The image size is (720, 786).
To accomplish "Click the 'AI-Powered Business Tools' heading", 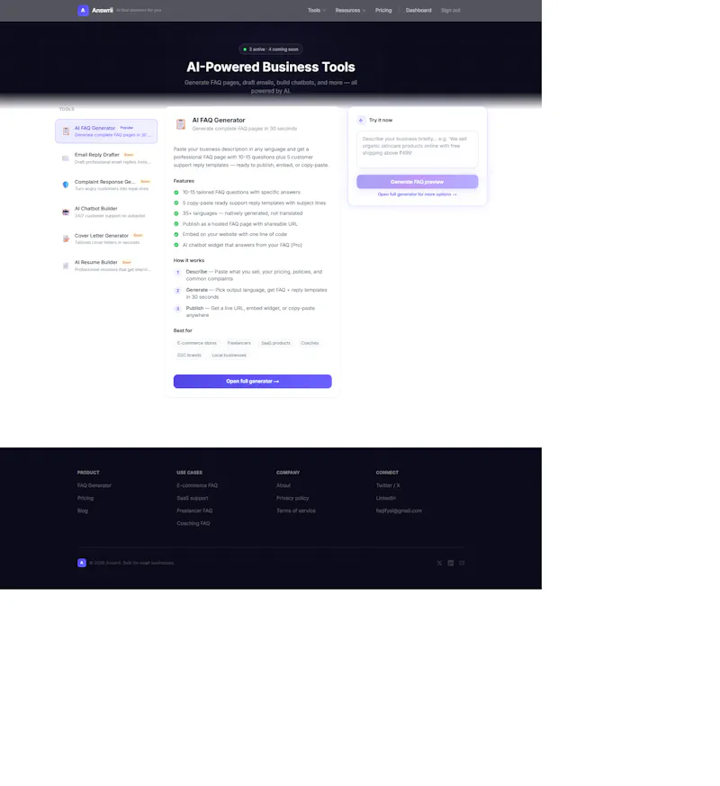I will click(271, 68).
